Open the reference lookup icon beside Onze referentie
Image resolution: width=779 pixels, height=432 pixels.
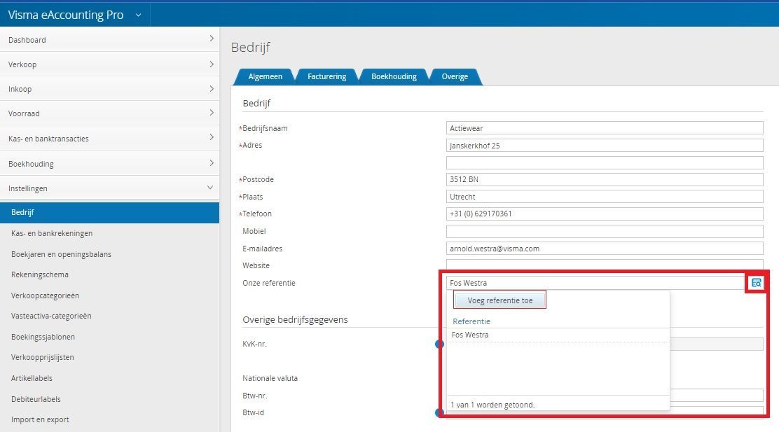click(x=757, y=282)
